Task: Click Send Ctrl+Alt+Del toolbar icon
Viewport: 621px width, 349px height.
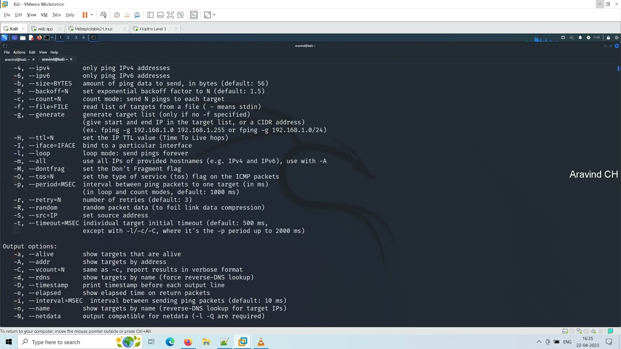Action: pos(103,15)
